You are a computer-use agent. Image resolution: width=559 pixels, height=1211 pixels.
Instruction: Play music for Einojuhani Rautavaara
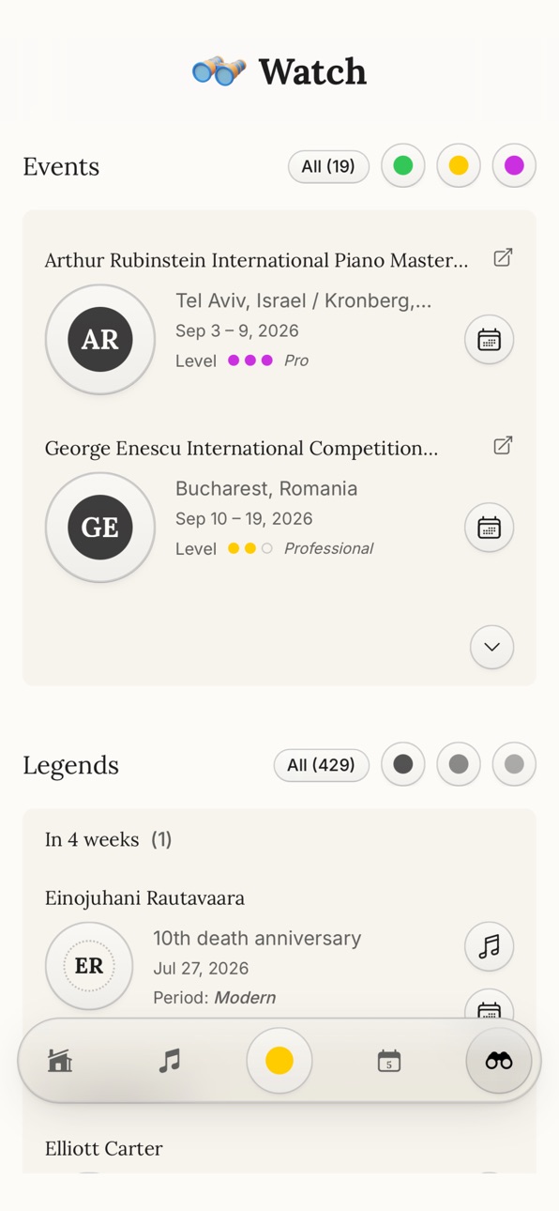[490, 947]
